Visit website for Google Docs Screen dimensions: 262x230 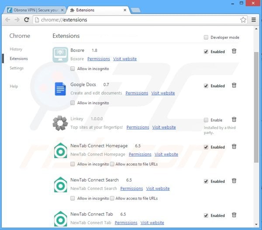tap(163, 93)
